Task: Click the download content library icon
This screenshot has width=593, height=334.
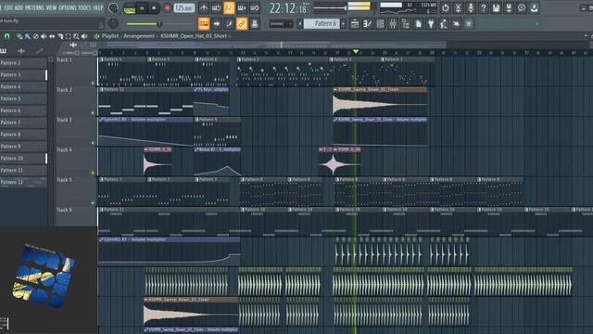Action: tap(534, 7)
